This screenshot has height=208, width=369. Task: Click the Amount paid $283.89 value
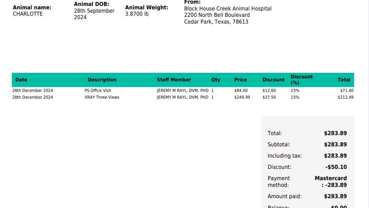(336, 196)
